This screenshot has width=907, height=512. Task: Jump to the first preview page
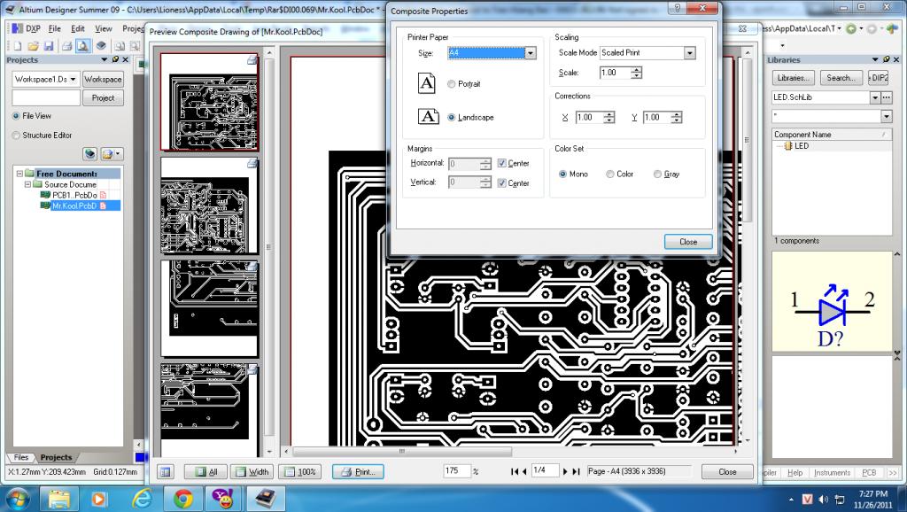point(515,472)
